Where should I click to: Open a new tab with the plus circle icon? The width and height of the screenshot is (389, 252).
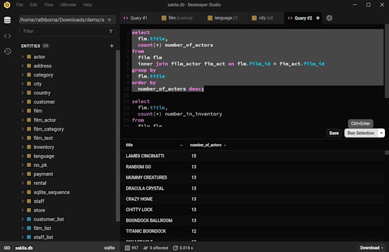click(x=329, y=18)
